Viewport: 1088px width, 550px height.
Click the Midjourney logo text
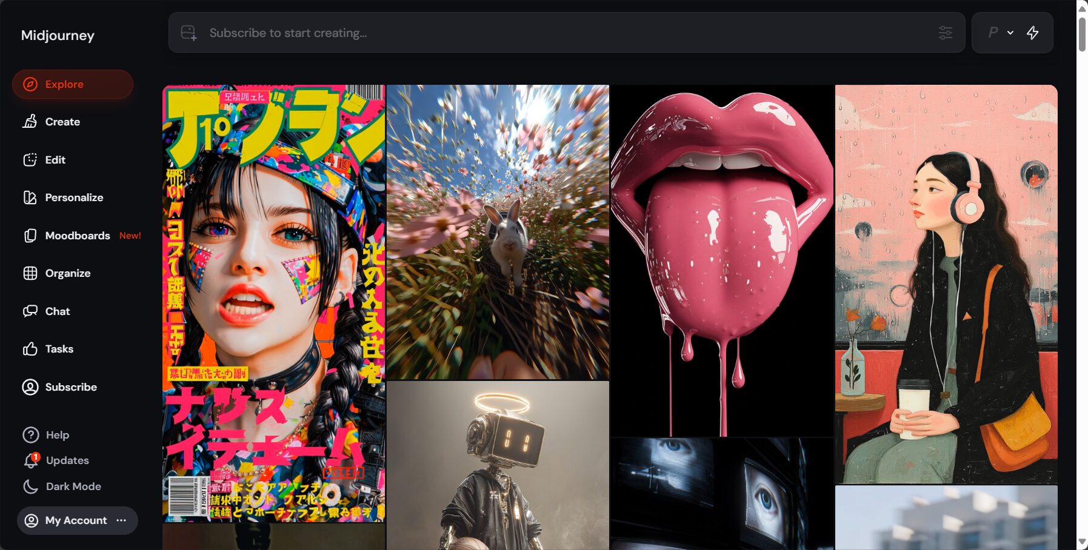pyautogui.click(x=58, y=36)
